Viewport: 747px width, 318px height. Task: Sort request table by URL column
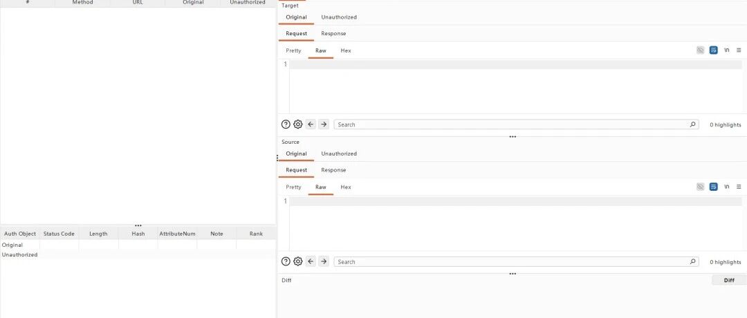click(x=138, y=3)
